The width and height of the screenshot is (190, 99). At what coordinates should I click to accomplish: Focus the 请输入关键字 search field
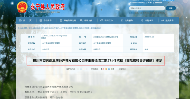(x=147, y=8)
